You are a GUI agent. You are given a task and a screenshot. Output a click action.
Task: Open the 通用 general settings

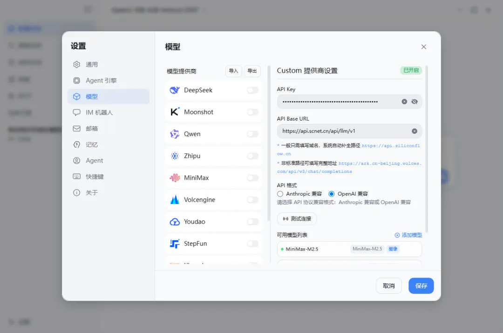coord(108,64)
